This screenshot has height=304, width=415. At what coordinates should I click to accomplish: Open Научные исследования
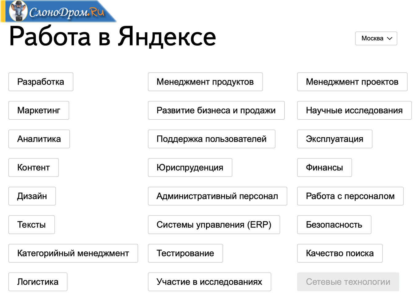point(354,110)
